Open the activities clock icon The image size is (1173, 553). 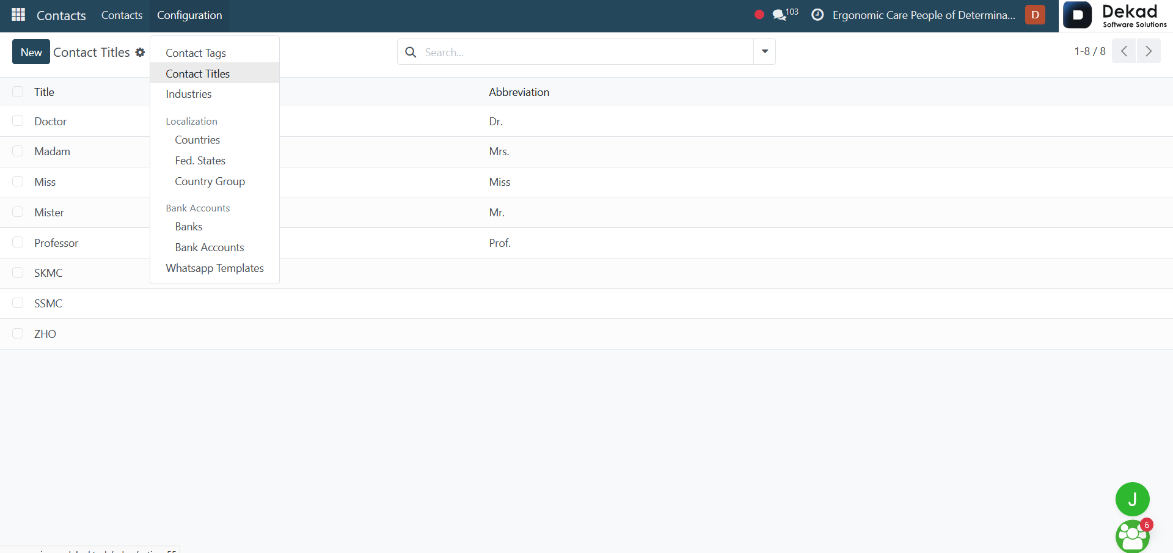pyautogui.click(x=817, y=15)
